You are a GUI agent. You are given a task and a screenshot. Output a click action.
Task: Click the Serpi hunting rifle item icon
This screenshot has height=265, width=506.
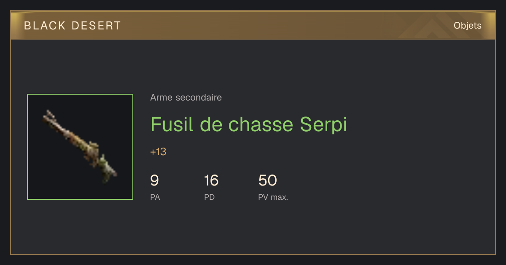80,147
